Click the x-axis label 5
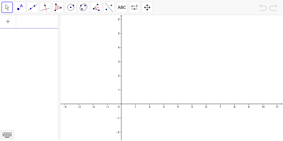The width and height of the screenshot is (283, 141). [192, 107]
